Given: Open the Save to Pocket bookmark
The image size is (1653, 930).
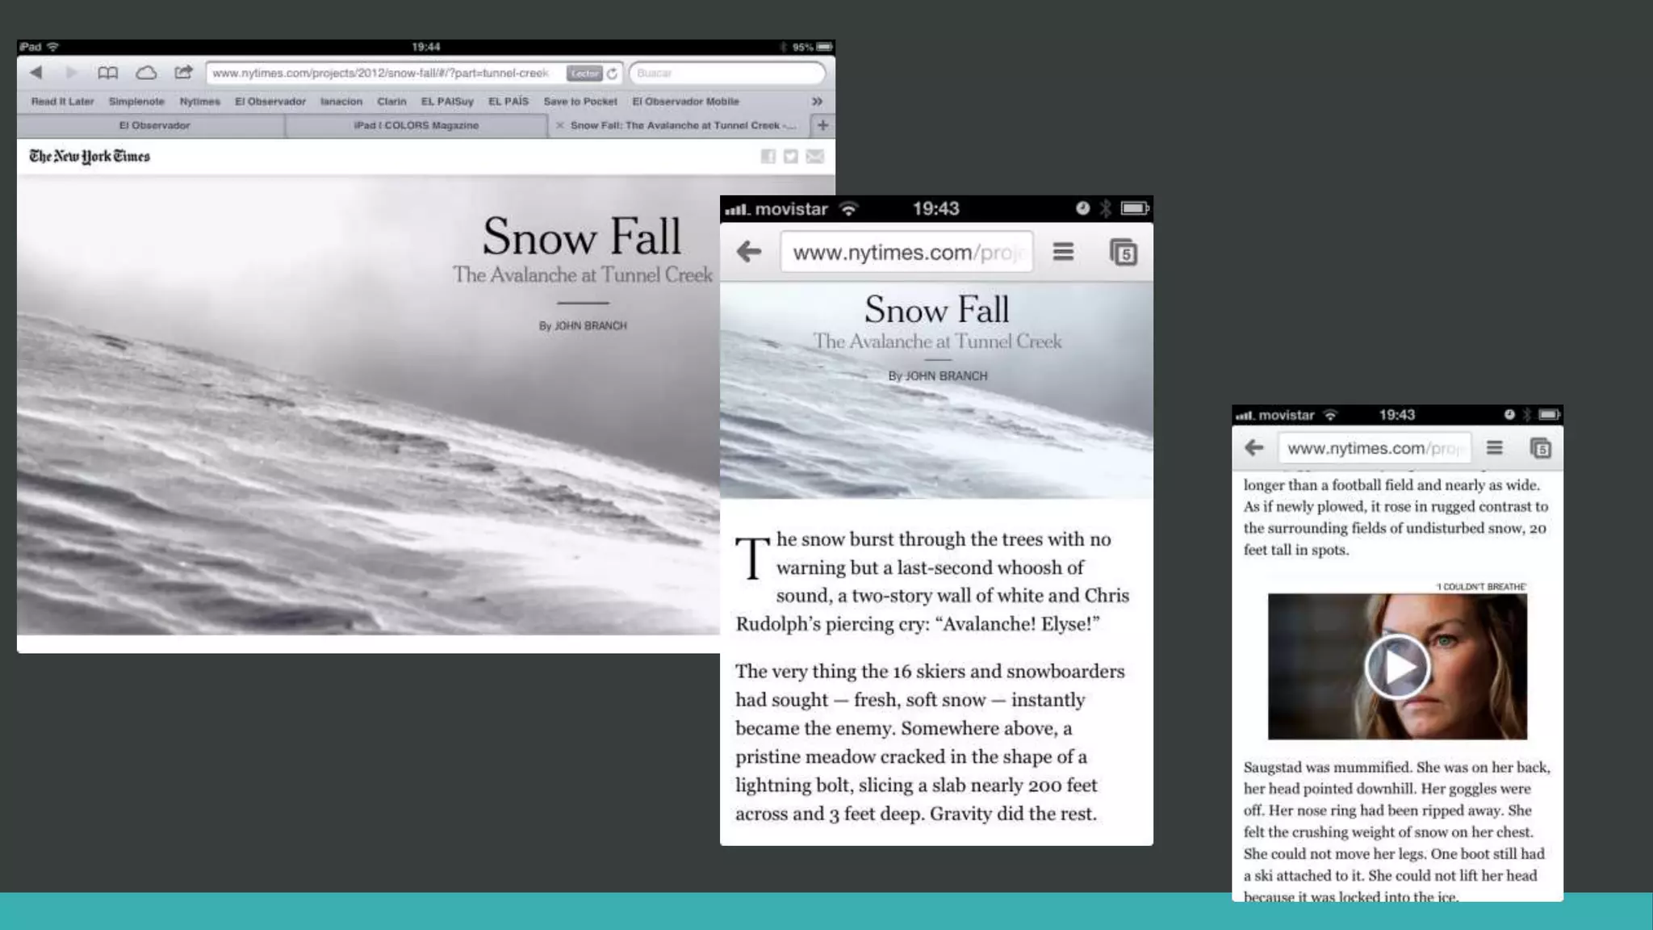Looking at the screenshot, I should pos(580,102).
